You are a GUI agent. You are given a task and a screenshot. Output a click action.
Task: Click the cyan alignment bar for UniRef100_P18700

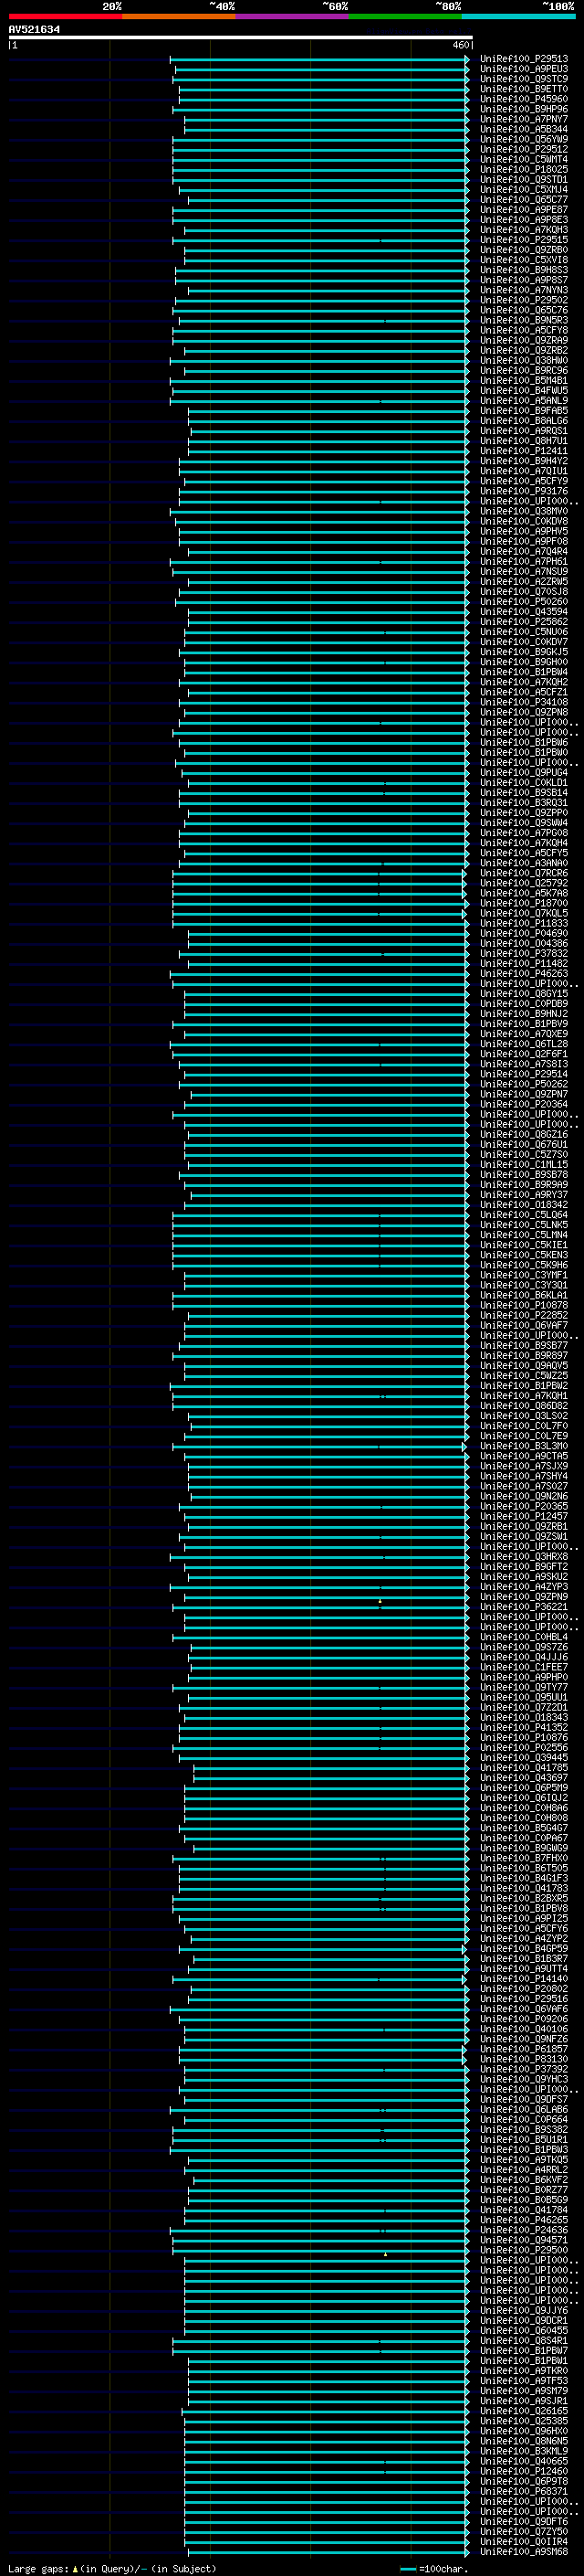click(x=319, y=903)
